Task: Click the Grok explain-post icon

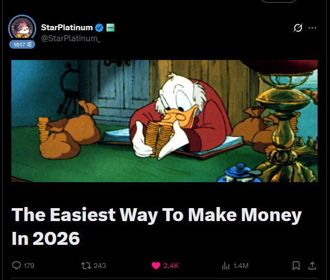Action: [x=298, y=28]
